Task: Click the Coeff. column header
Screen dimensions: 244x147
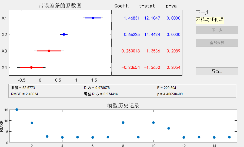Action: [122, 6]
